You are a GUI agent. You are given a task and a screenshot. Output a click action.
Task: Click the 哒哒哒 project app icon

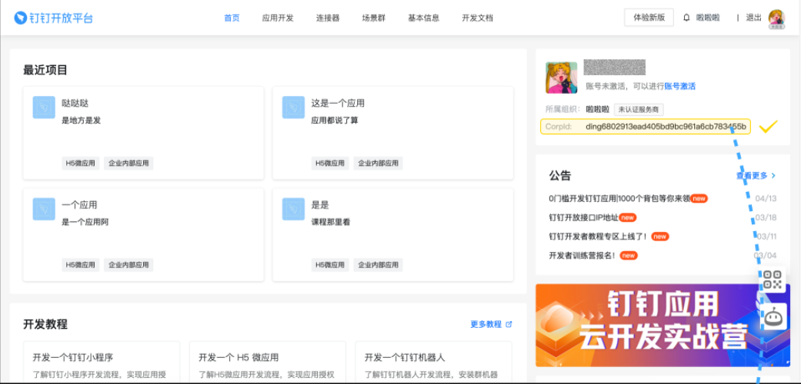44,108
